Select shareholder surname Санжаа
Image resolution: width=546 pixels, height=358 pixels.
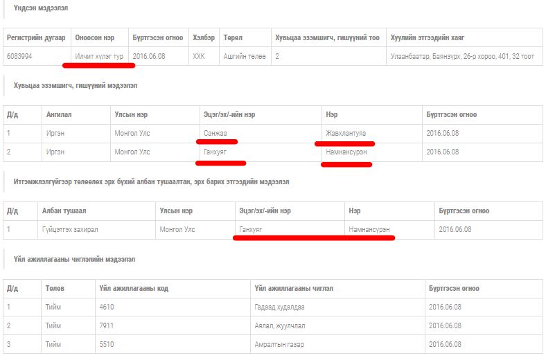click(215, 133)
